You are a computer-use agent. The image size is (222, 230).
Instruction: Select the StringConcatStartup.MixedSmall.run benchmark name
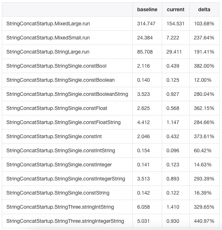click(x=48, y=38)
